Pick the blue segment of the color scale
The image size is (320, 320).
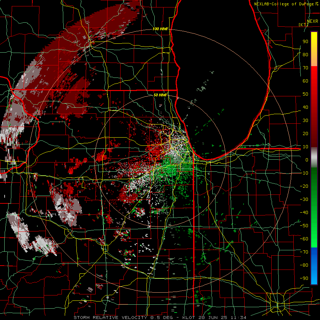coord(314,266)
